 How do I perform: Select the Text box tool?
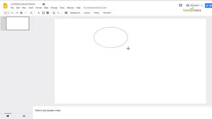coord(43,13)
